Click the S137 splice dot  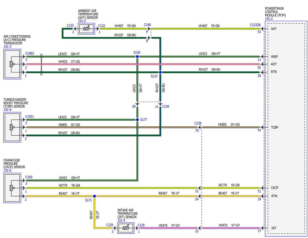[x=160, y=72]
